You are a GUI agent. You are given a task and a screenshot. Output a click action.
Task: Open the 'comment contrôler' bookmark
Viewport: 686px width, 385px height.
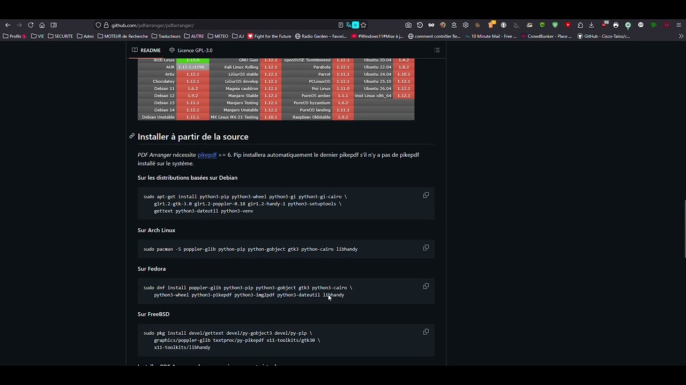click(x=434, y=36)
